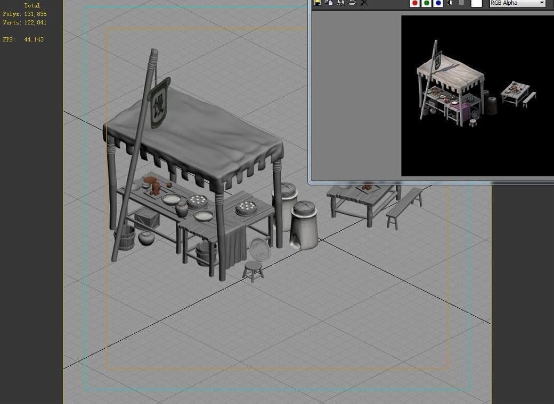The image size is (554, 404).
Task: Click the Copy Image icon in render window
Action: [x=329, y=3]
